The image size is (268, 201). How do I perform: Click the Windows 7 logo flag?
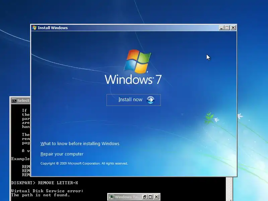pos(138,61)
